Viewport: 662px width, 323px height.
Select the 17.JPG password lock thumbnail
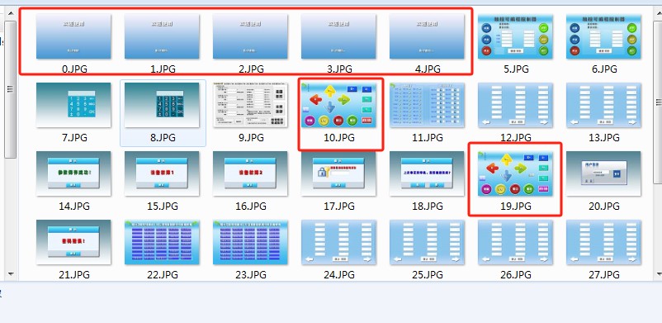338,173
